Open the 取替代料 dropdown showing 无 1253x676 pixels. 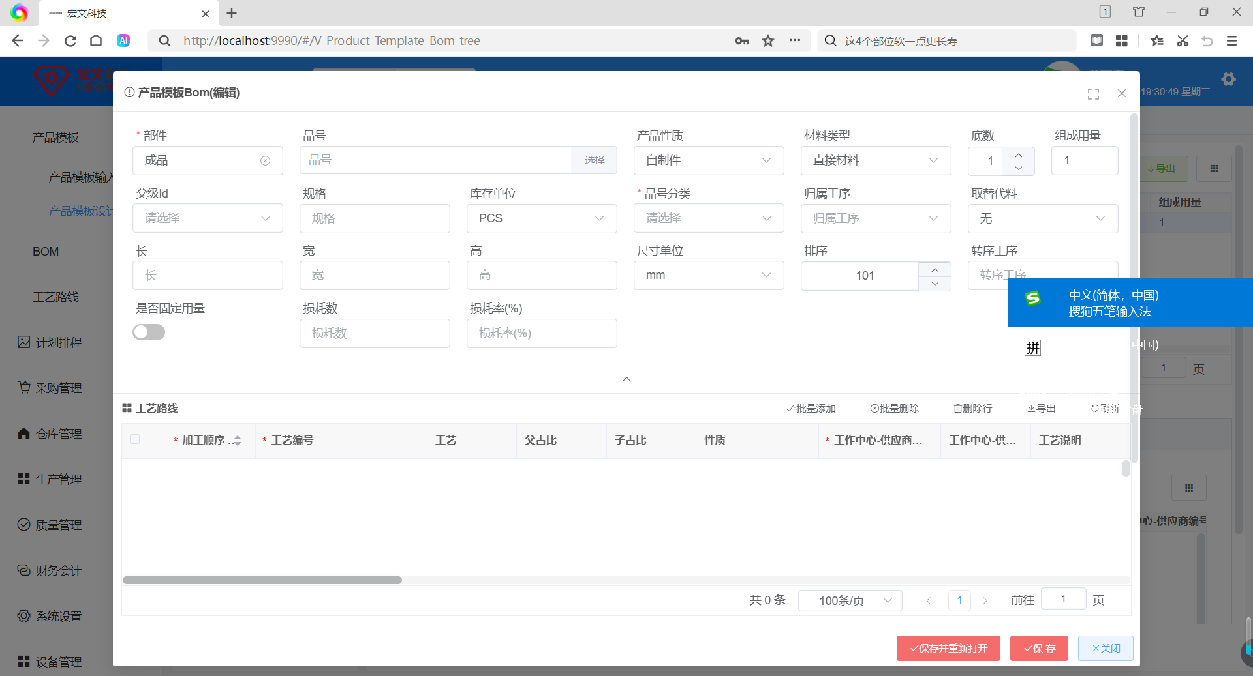(x=1043, y=218)
